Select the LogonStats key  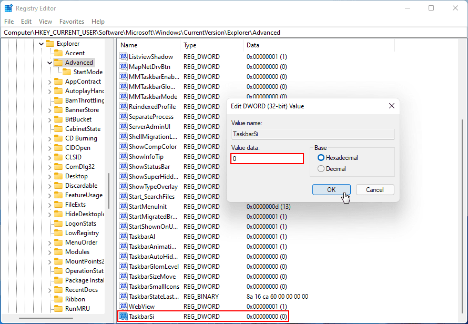tap(80, 224)
